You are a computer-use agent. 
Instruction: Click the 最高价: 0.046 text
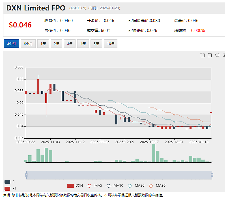[186, 21]
